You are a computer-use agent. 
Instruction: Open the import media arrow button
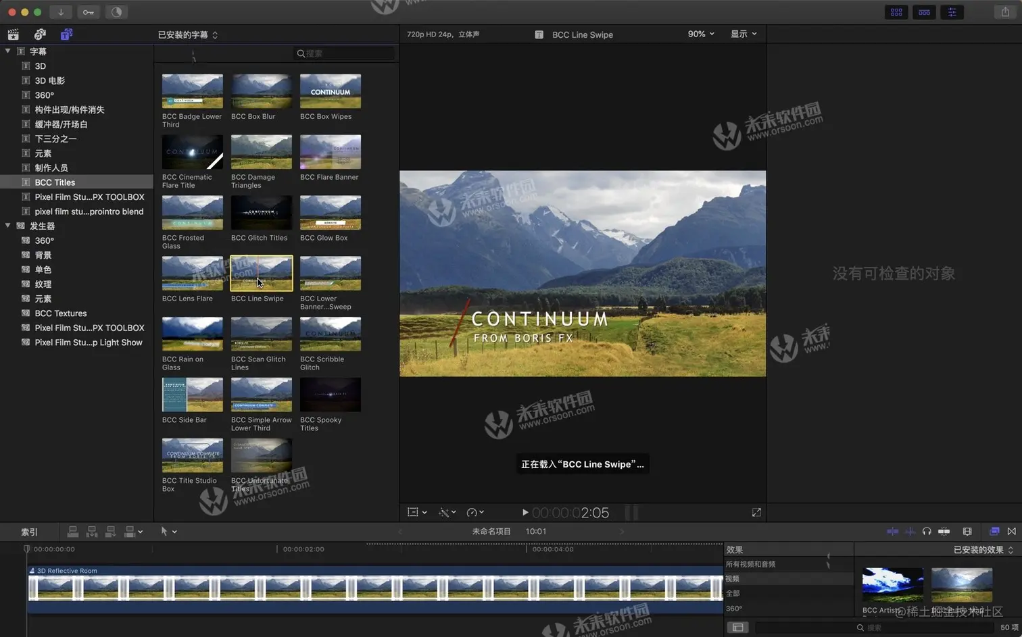[60, 12]
